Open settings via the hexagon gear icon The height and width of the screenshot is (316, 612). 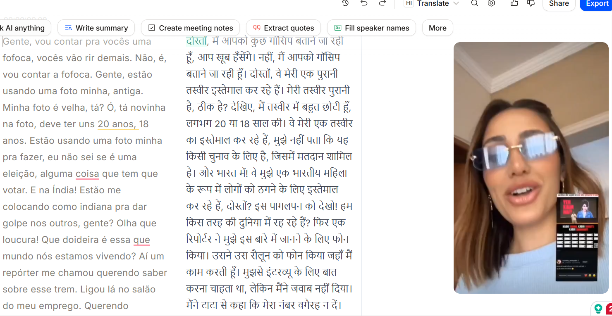click(491, 3)
